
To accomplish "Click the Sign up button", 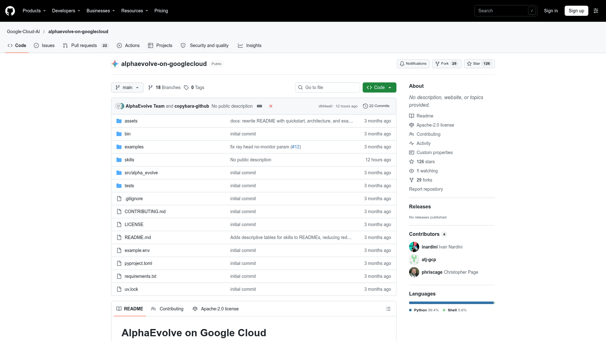I will pos(576,11).
